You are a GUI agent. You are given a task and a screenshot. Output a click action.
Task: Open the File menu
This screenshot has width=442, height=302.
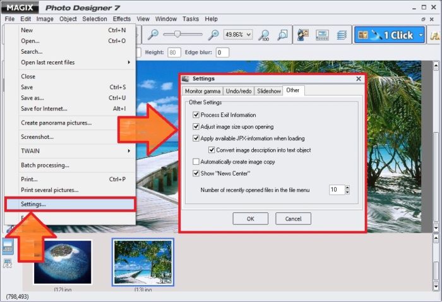click(x=9, y=19)
